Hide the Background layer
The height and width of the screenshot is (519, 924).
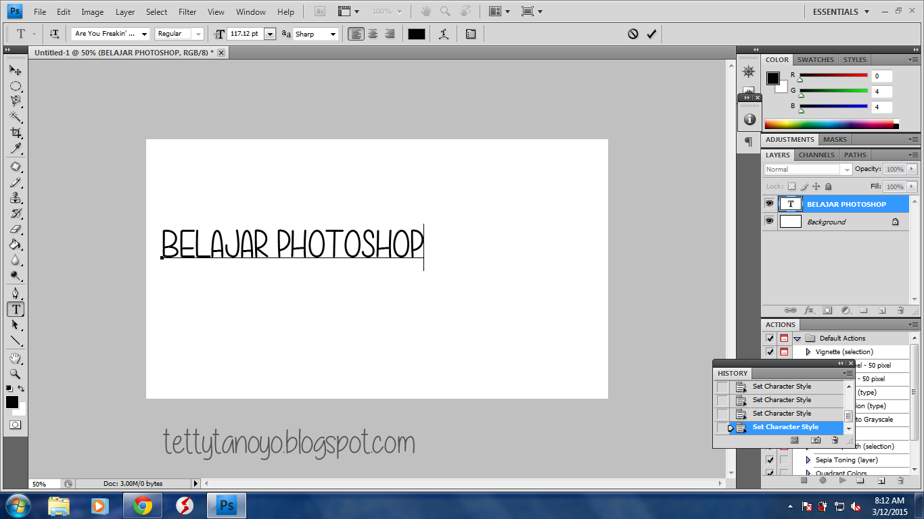770,221
